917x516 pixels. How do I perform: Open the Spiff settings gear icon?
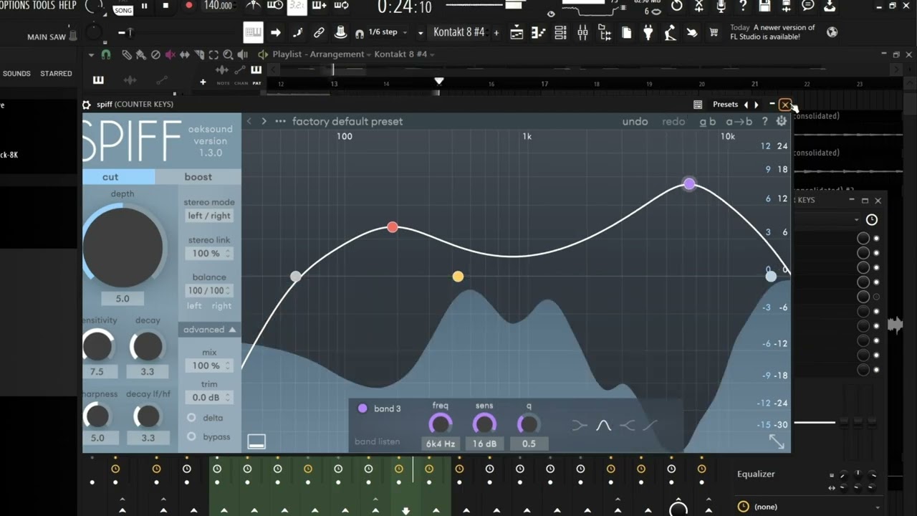781,121
